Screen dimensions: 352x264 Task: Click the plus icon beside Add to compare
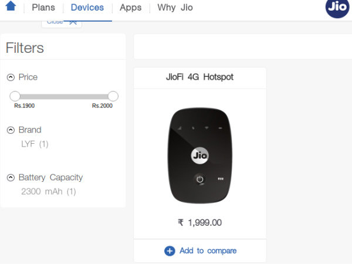tap(170, 251)
